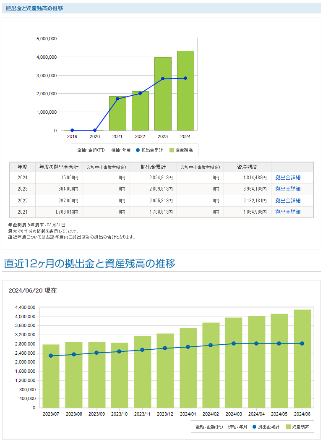Open 拠出金詳細 link for year 2024

(x=288, y=178)
